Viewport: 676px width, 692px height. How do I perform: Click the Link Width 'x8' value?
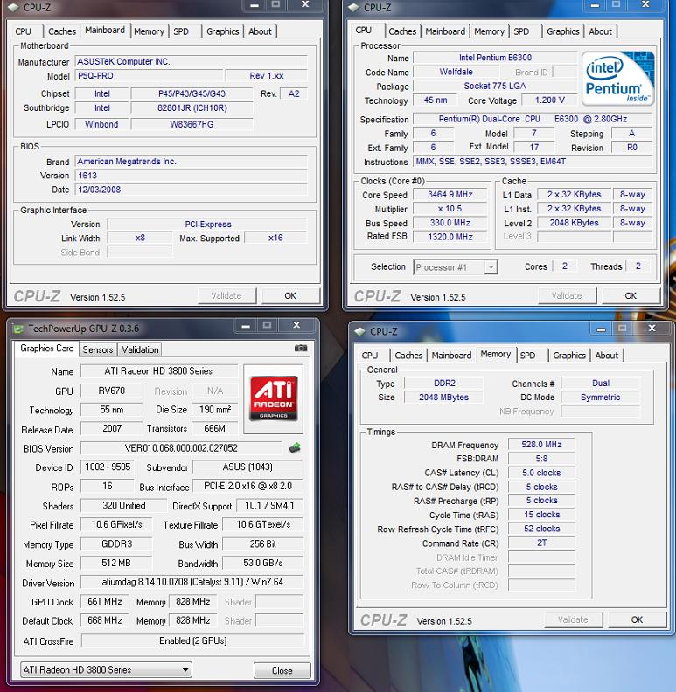click(140, 238)
